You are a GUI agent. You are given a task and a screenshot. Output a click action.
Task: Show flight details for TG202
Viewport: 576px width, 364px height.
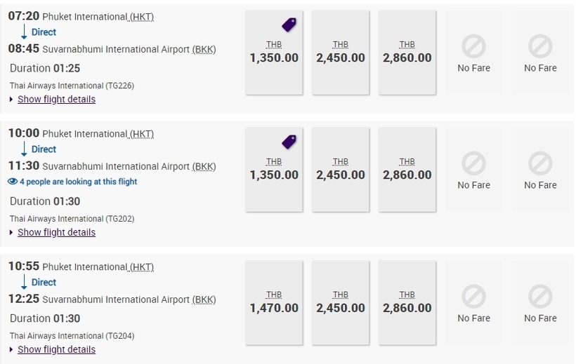[56, 233]
